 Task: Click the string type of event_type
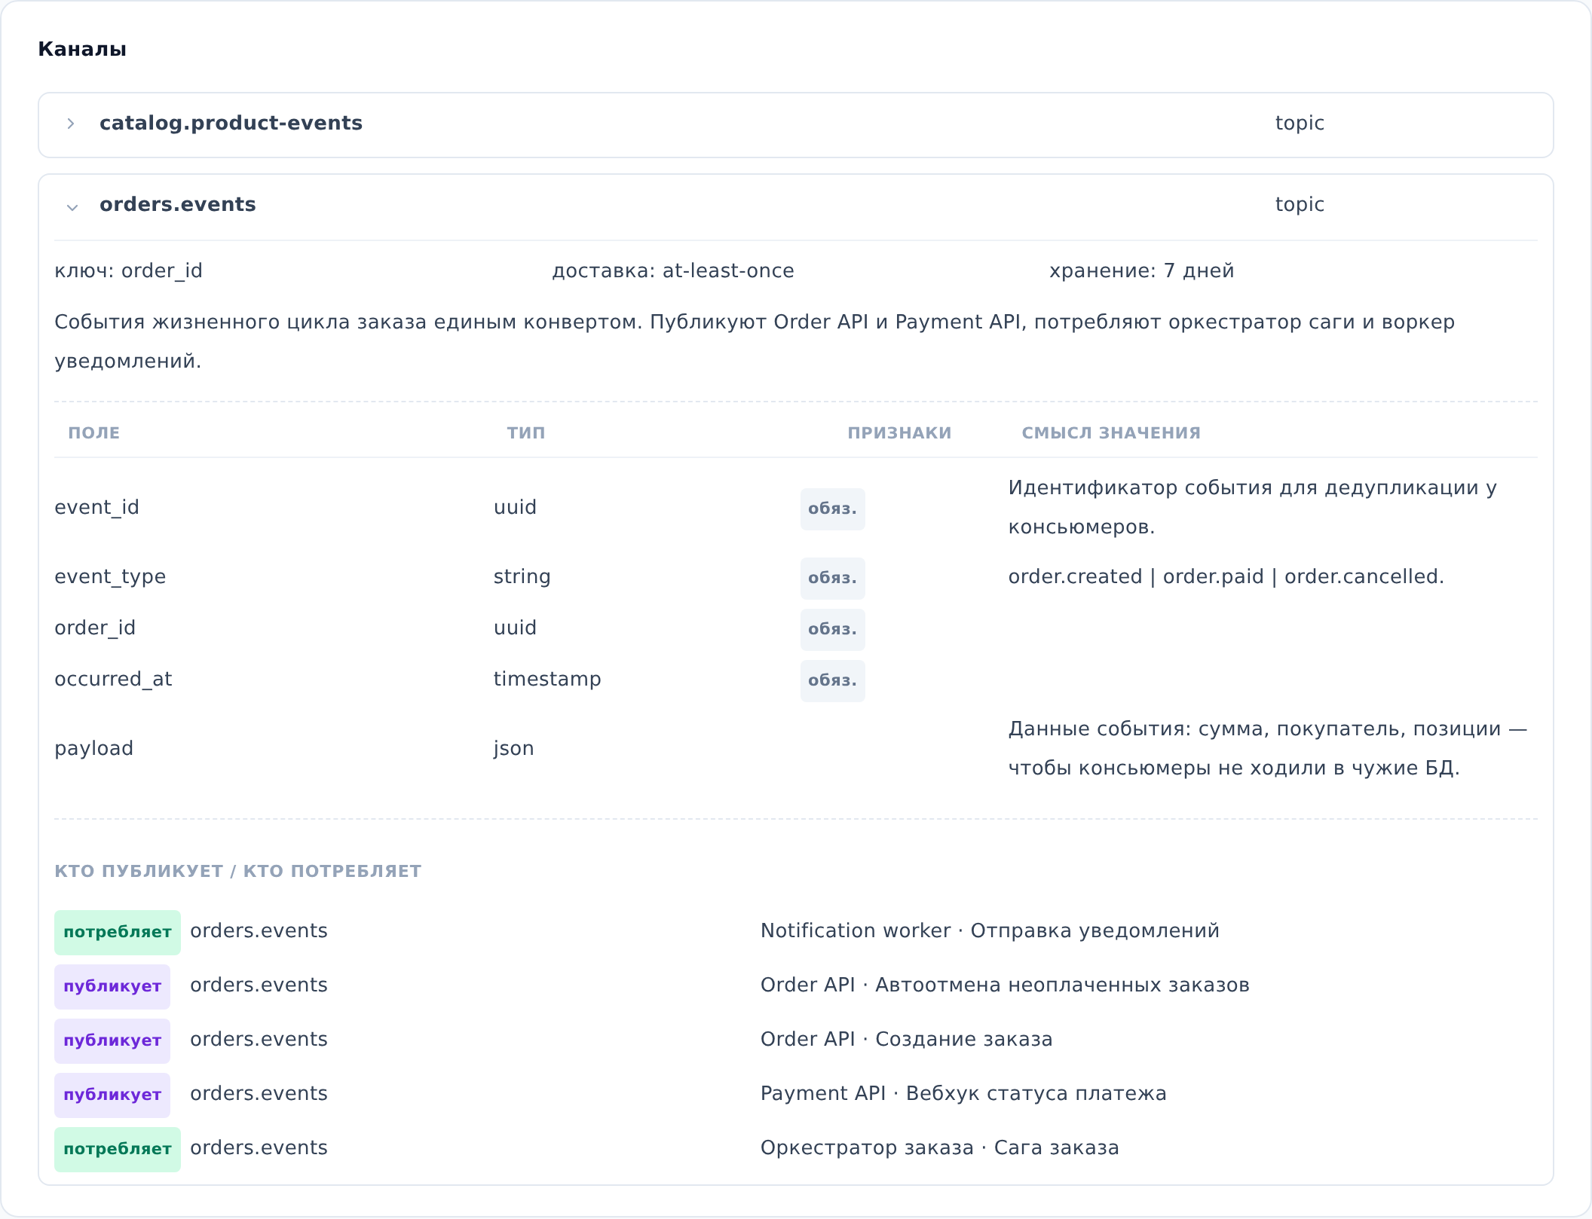coord(522,576)
